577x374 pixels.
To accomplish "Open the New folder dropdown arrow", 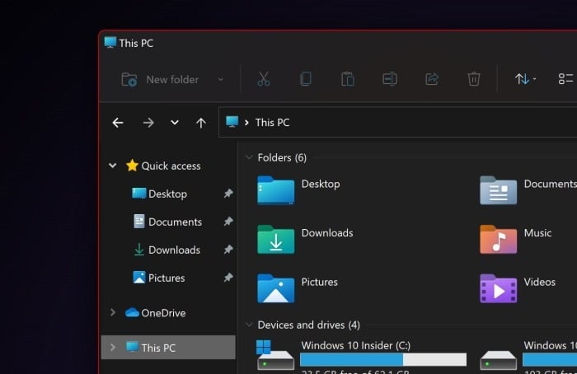I will pyautogui.click(x=220, y=79).
